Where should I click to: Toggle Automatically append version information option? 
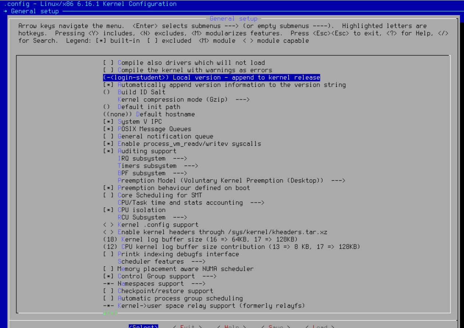click(x=224, y=85)
